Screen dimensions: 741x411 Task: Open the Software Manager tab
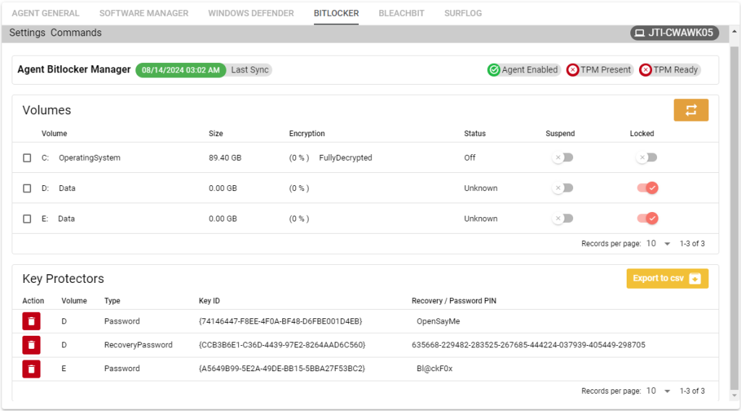coord(143,13)
